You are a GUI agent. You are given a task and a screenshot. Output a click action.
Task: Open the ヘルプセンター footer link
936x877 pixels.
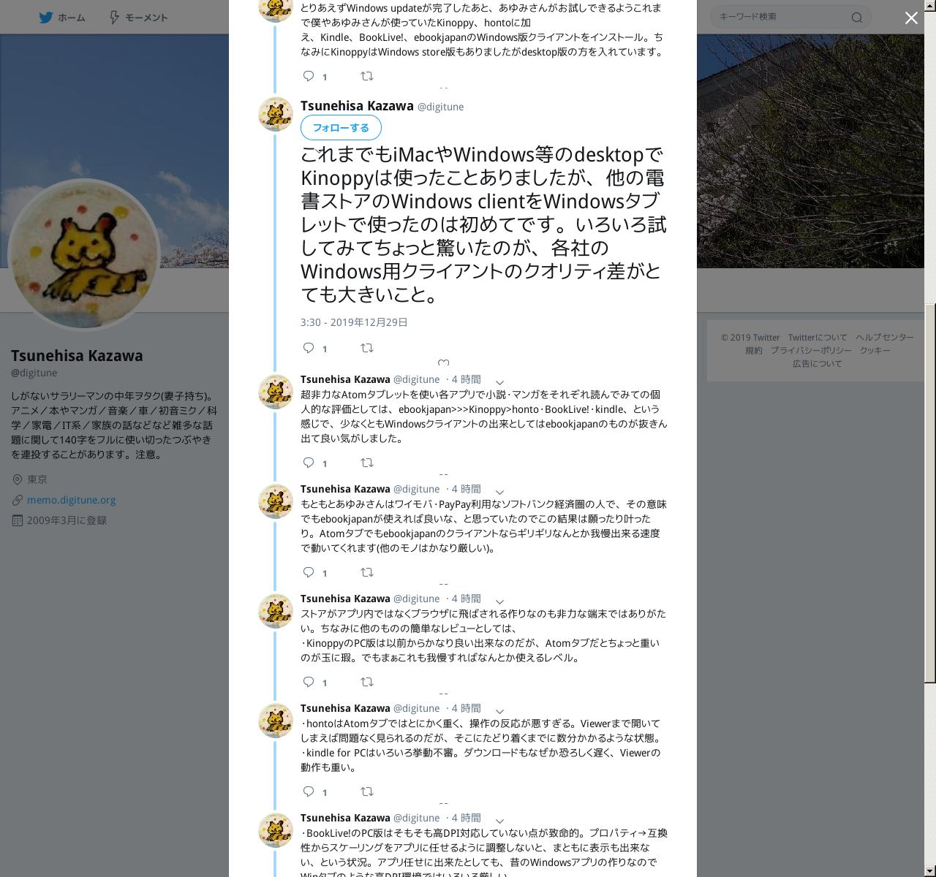click(885, 337)
